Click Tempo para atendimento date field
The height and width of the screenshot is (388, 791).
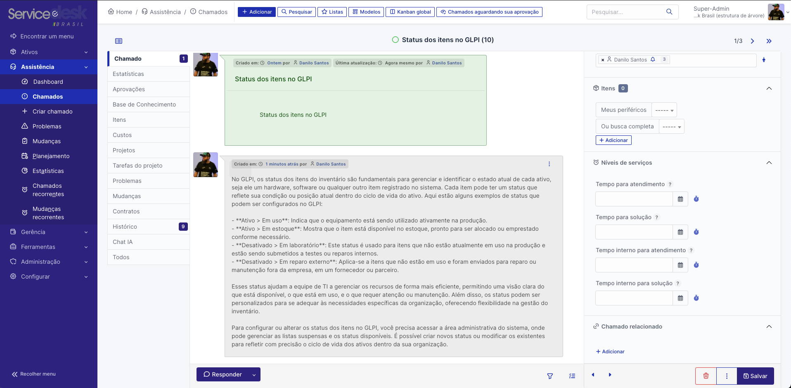[x=634, y=199]
